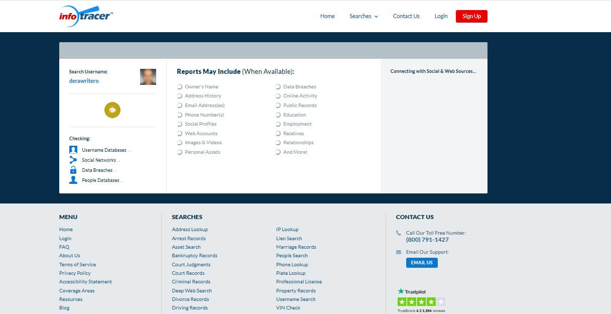Image resolution: width=611 pixels, height=314 pixels.
Task: Open the Criminal Records search link
Action: pyautogui.click(x=191, y=282)
